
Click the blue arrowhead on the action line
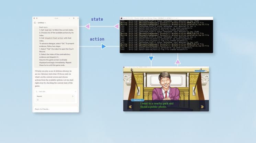(104, 46)
